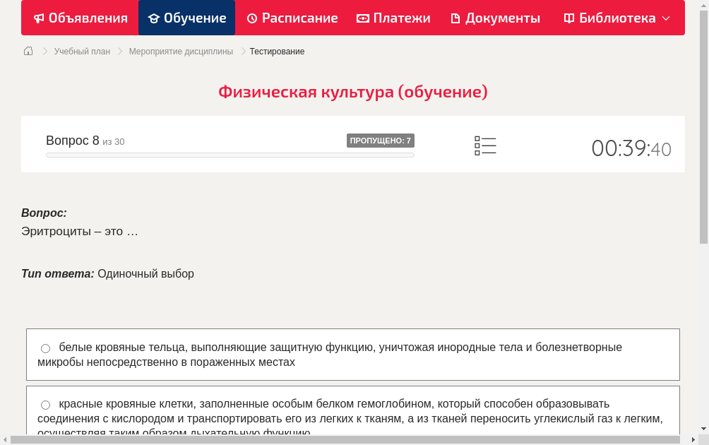Viewport: 709px width, 445px height.
Task: Click the graduation cap icon beside Обучение
Action: point(154,18)
